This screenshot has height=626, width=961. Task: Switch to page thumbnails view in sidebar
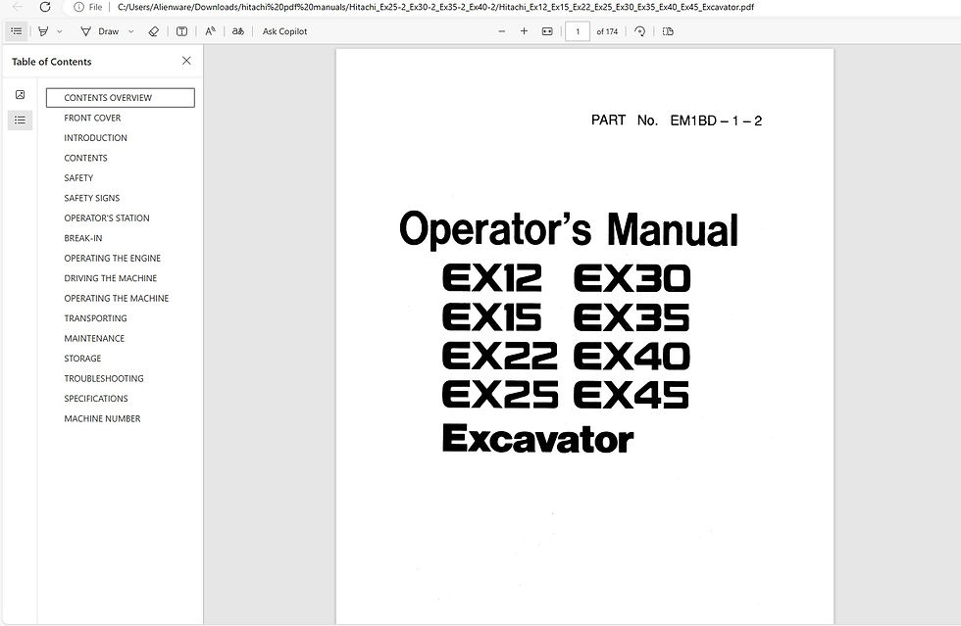pyautogui.click(x=21, y=94)
